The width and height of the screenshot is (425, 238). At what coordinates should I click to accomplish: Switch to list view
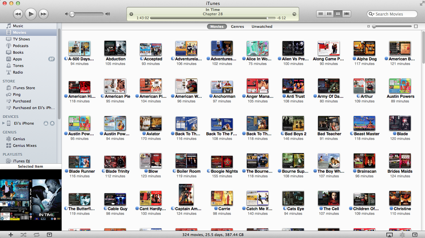pyautogui.click(x=320, y=14)
